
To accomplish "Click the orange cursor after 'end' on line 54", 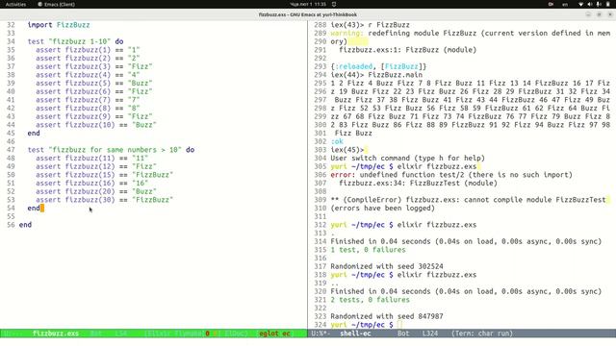I will 42,209.
